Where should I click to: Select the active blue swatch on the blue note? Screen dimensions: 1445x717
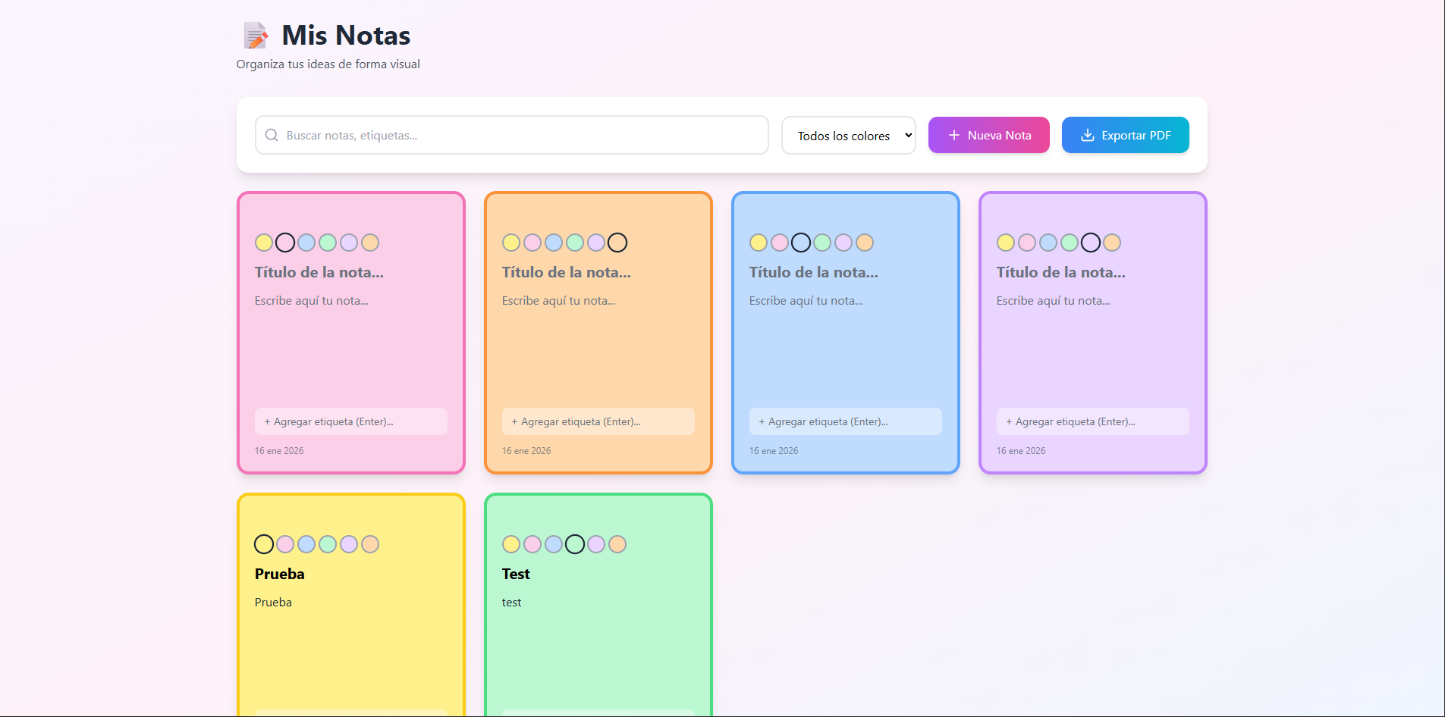click(801, 243)
